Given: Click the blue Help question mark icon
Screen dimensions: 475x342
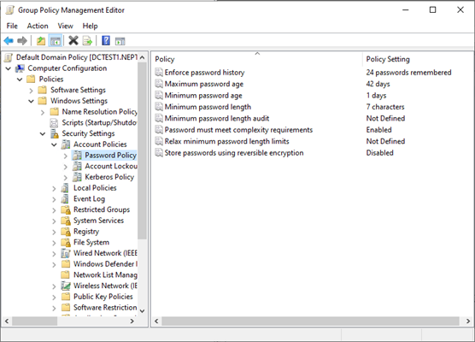Looking at the screenshot, I should tap(106, 41).
